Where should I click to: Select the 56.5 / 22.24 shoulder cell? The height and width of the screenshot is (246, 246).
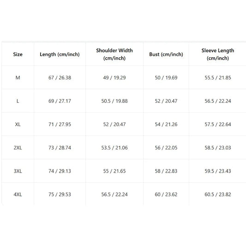tap(114, 194)
